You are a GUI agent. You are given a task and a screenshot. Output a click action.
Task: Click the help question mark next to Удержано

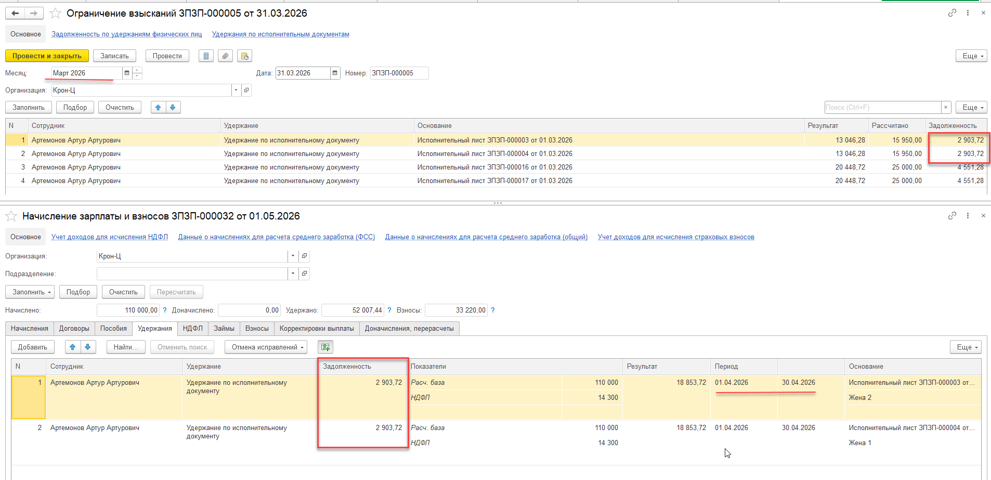point(389,310)
